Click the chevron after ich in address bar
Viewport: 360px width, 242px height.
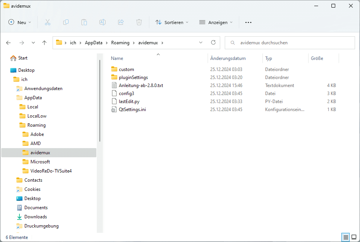[x=81, y=43]
